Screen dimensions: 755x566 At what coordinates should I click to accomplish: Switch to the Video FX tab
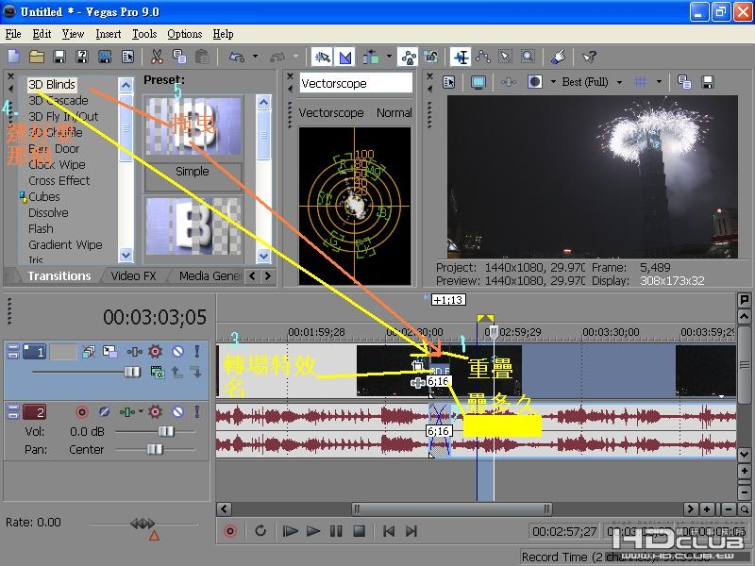(133, 275)
